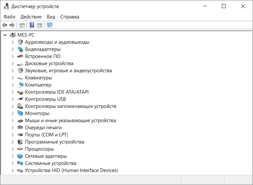
Task: Select the Мониторы tree item
Action: (37, 113)
